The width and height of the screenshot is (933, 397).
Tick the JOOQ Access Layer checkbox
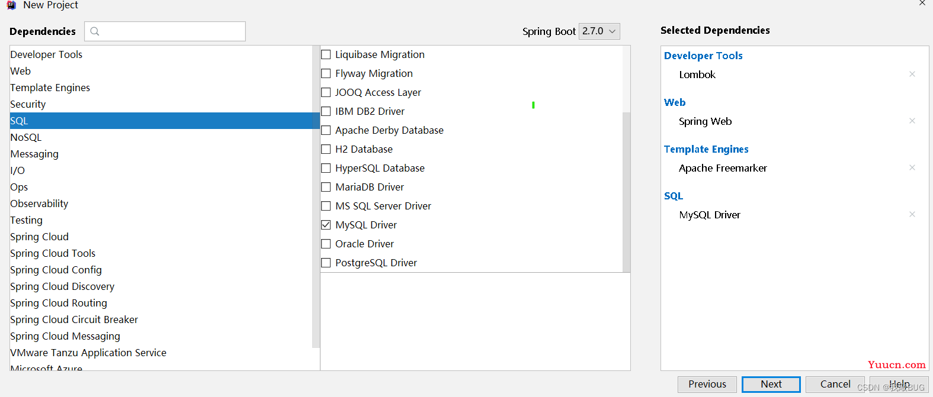click(x=326, y=92)
